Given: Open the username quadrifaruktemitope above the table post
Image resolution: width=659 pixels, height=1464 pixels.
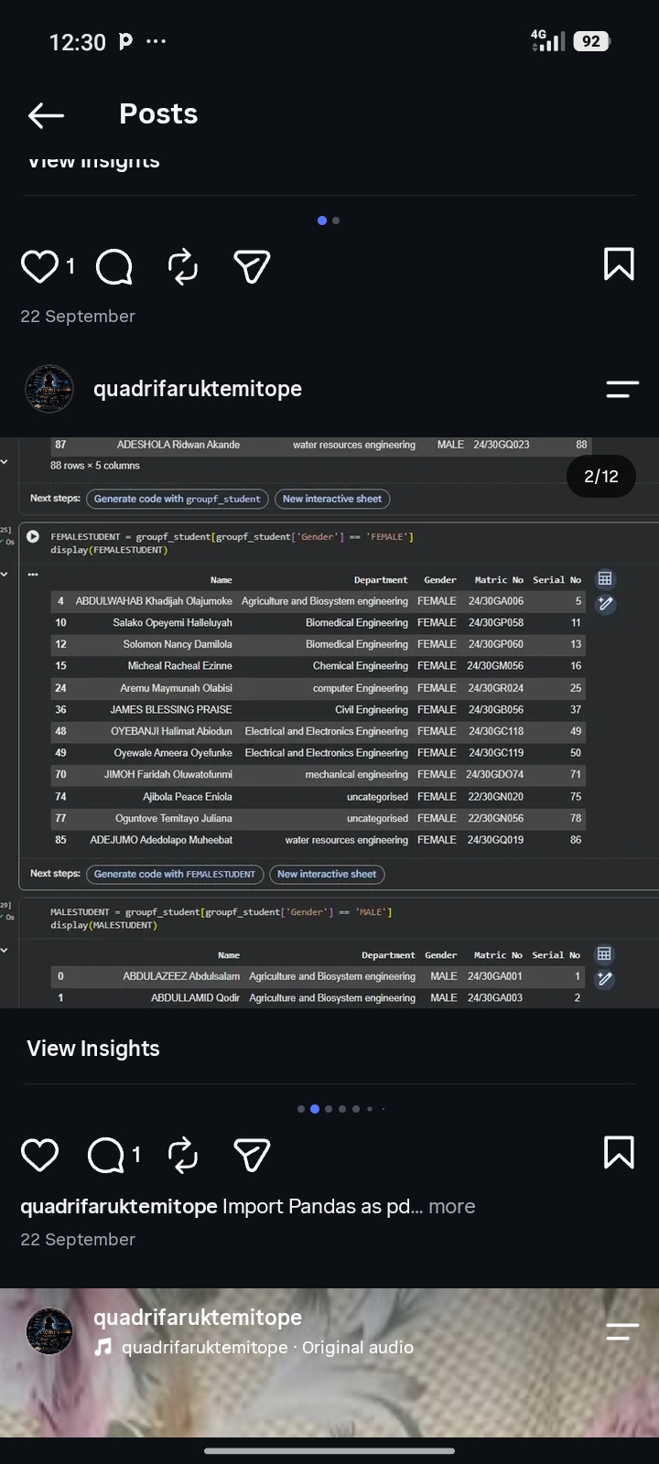Looking at the screenshot, I should click(x=198, y=389).
